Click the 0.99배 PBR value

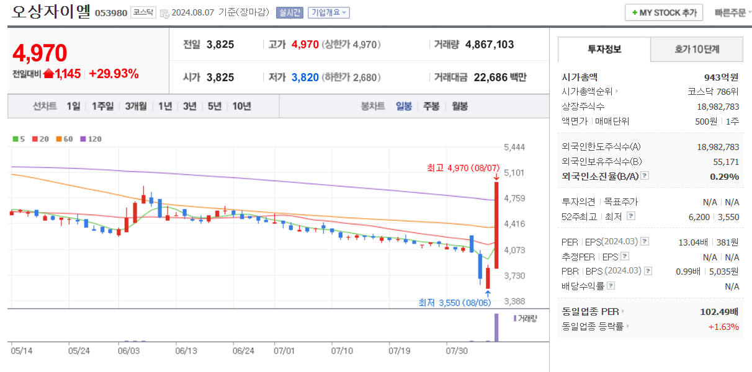coord(688,271)
